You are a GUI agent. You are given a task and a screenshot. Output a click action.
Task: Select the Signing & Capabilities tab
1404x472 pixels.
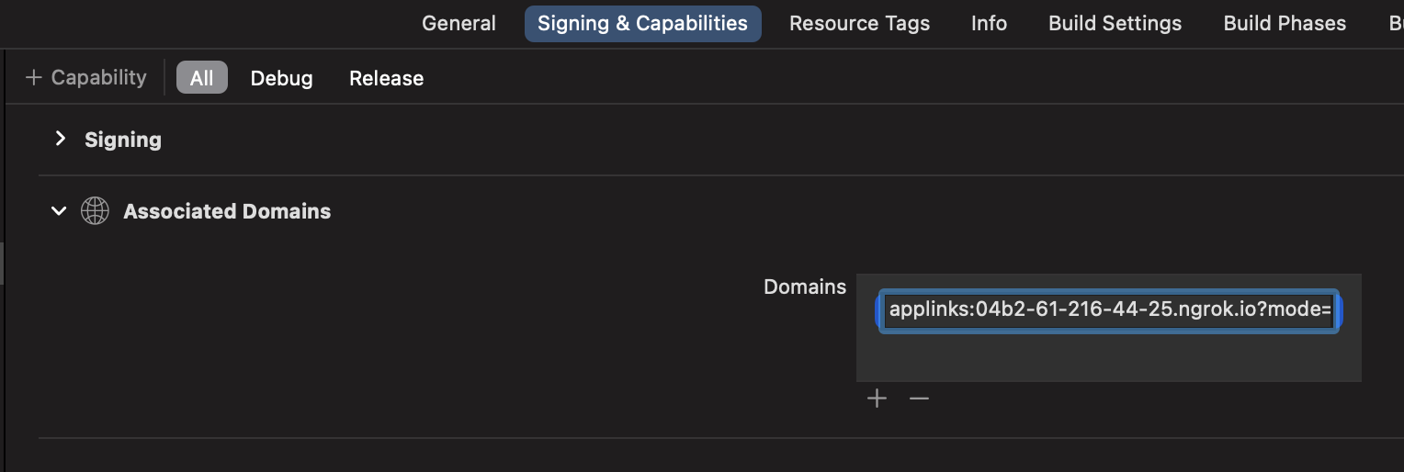(x=642, y=24)
